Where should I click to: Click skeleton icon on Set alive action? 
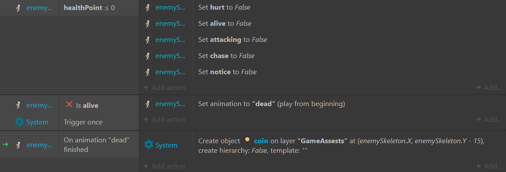[x=148, y=24]
